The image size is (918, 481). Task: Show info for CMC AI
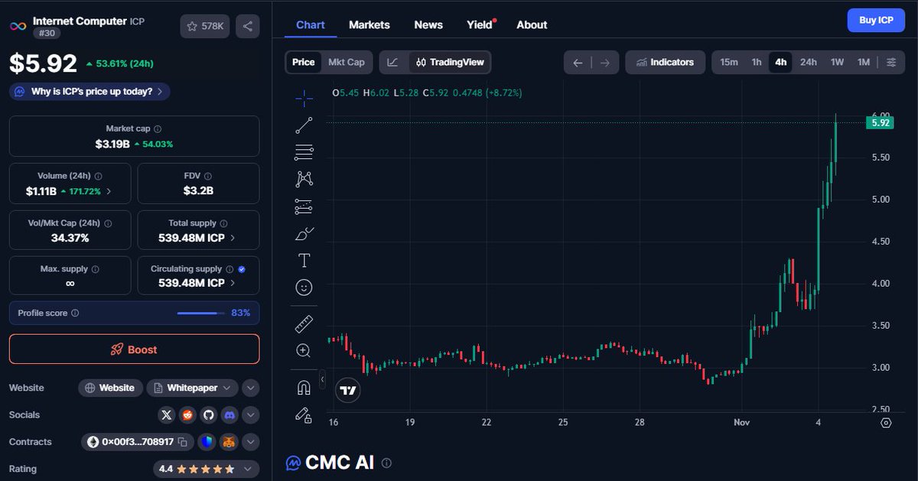click(x=386, y=463)
